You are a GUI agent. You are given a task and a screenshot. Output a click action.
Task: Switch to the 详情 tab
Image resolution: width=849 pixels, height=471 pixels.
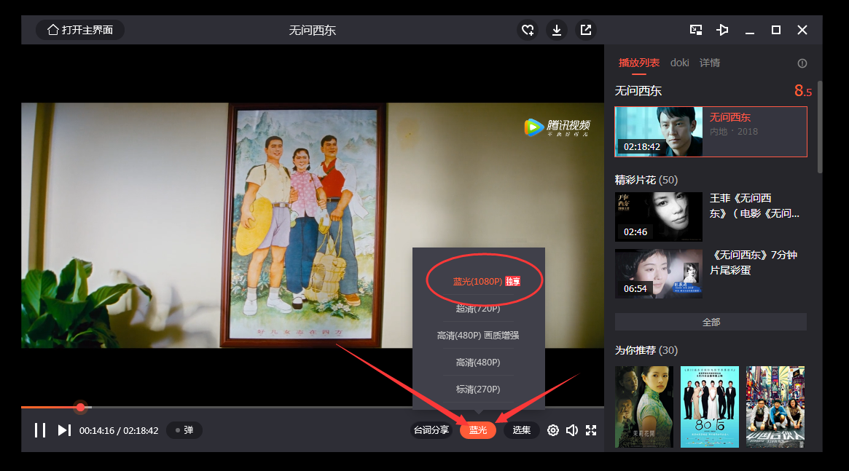click(710, 63)
